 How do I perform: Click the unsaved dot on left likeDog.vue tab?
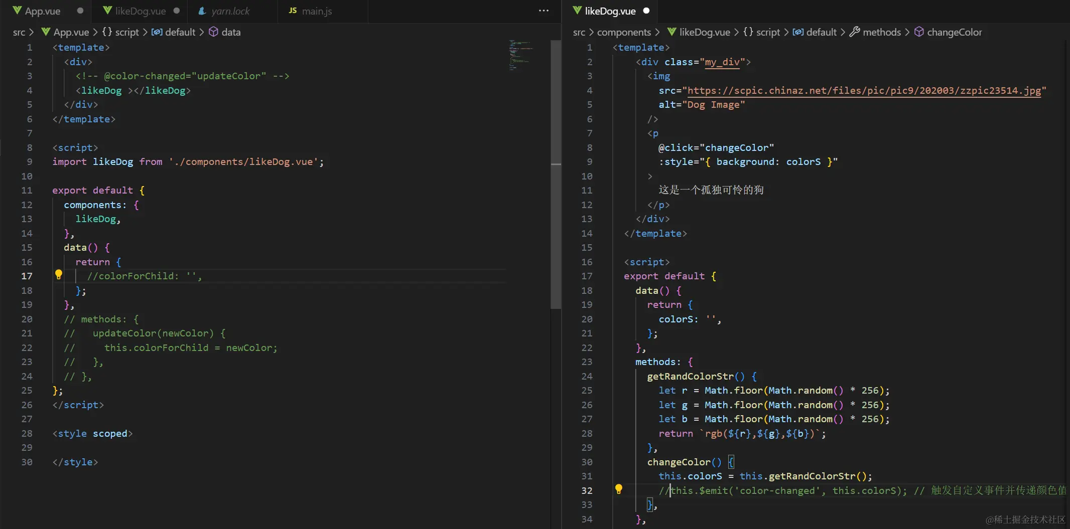pos(177,11)
